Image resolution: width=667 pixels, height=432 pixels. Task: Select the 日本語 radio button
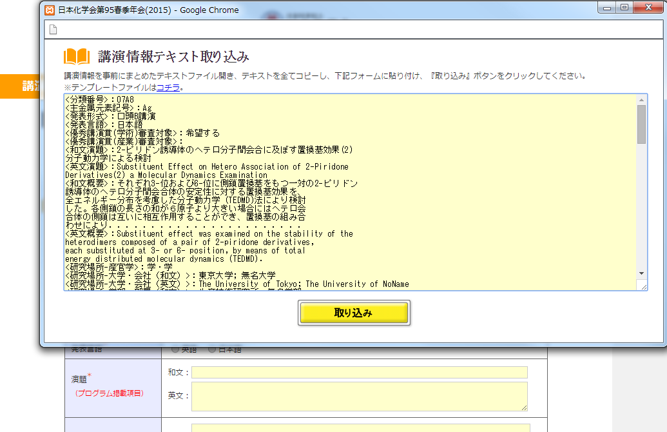212,349
